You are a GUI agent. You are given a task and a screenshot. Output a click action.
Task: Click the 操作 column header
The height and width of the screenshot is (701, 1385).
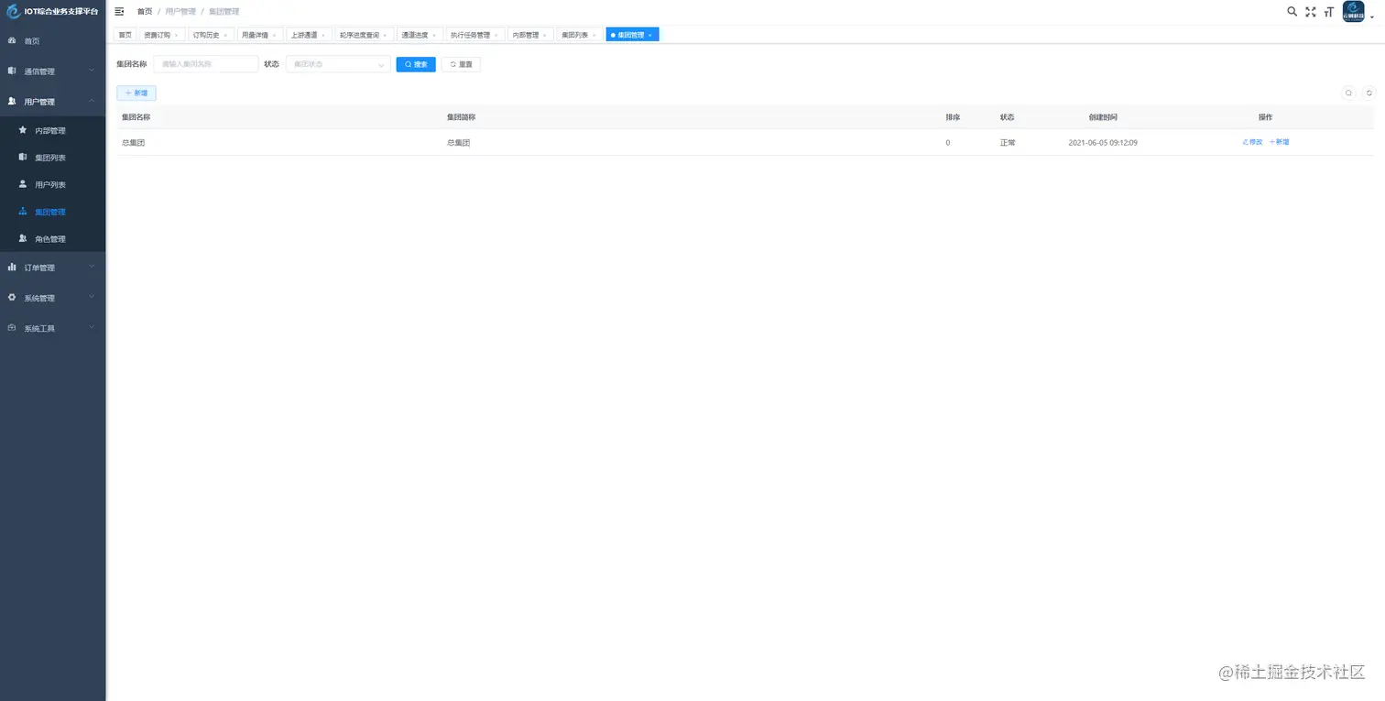[1266, 117]
